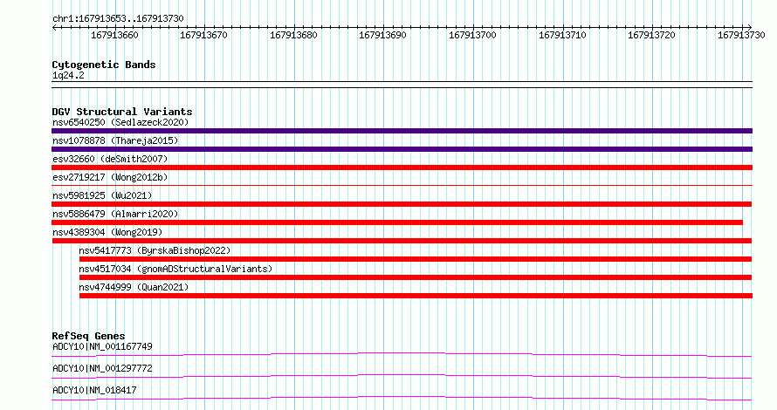This screenshot has height=410, width=777.
Task: Click the nsv1078878 purple variant bar
Action: point(402,149)
